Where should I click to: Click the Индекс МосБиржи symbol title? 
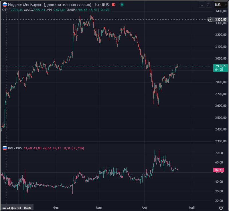[x=50, y=5]
